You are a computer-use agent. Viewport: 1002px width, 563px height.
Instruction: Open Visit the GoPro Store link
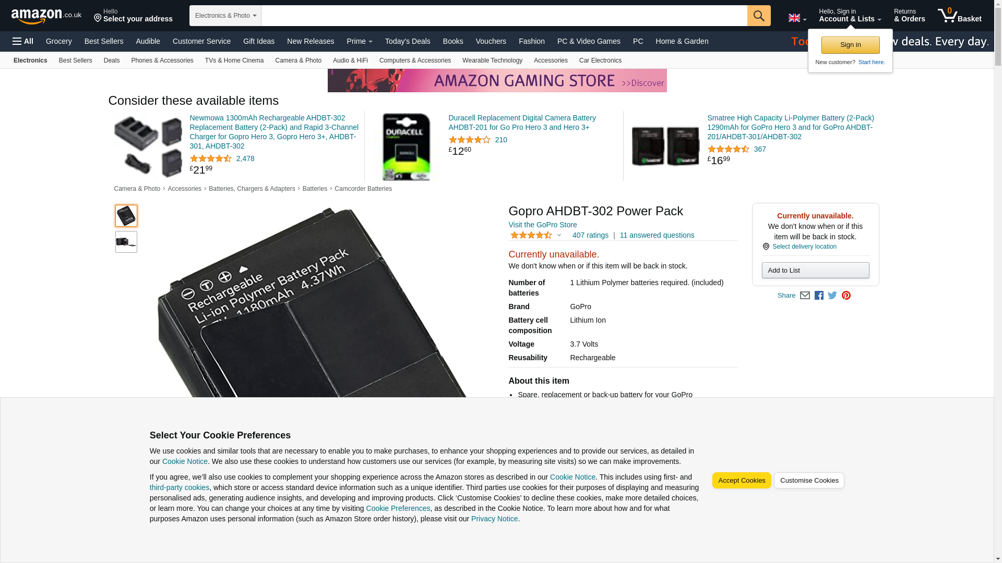[x=542, y=225]
